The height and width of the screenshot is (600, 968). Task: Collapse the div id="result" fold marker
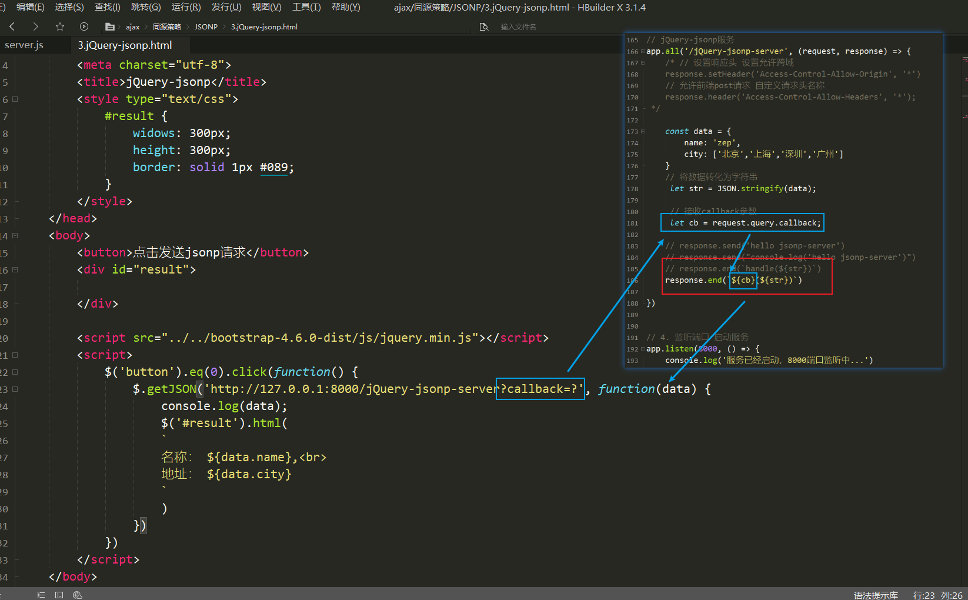(x=15, y=269)
